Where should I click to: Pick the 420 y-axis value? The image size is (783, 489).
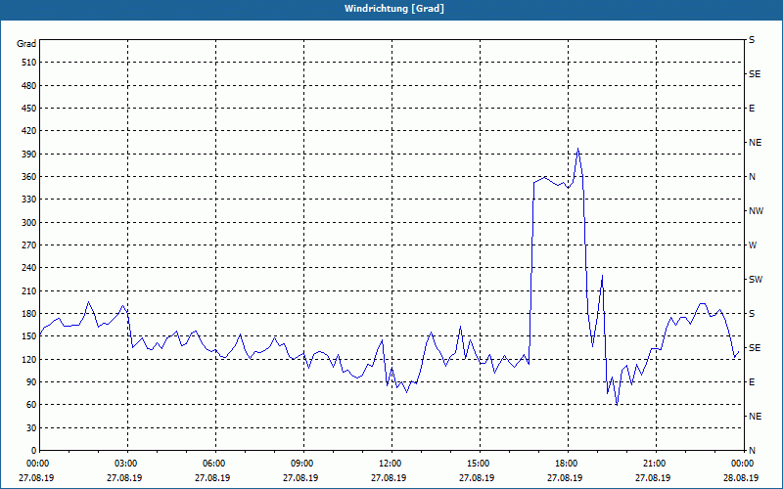29,131
